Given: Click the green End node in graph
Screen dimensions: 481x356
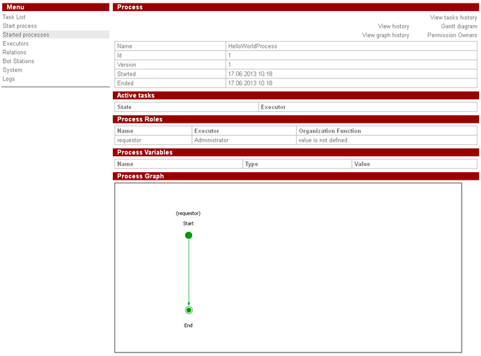Looking at the screenshot, I should 189,310.
